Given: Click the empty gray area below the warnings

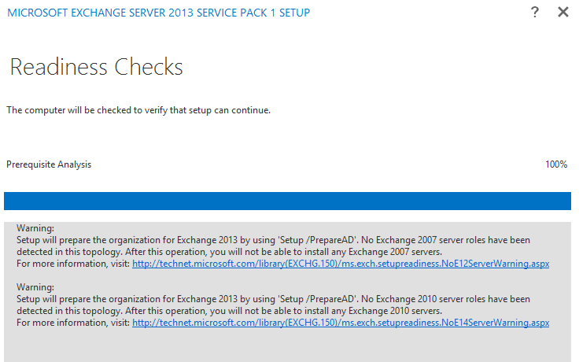Looking at the screenshot, I should coord(287,345).
